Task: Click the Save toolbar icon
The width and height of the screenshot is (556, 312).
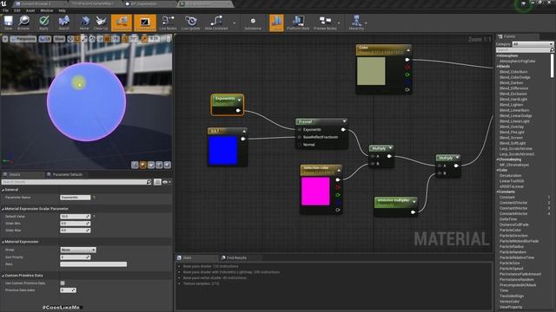Action: tap(8, 23)
